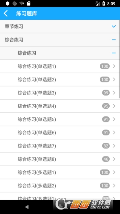Image resolution: width=120 pixels, height=214 pixels.
Task: Open 综合练习(单选题2)
Action: 60,80
